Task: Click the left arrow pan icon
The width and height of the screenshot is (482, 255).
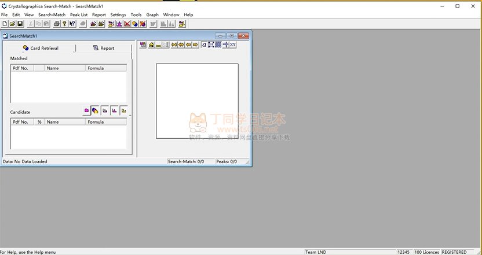Action: tap(188, 45)
